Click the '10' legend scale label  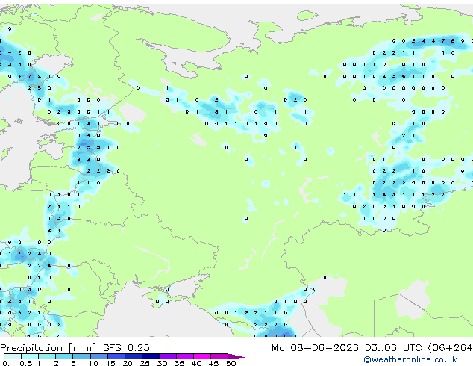pyautogui.click(x=93, y=363)
